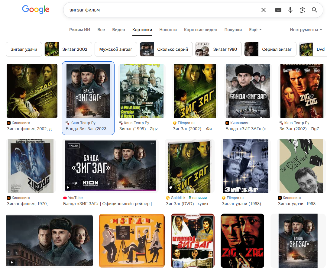This screenshot has width=327, height=271.
Task: Open orange Зигзаг удачи cartoon poster
Action: coord(132,241)
